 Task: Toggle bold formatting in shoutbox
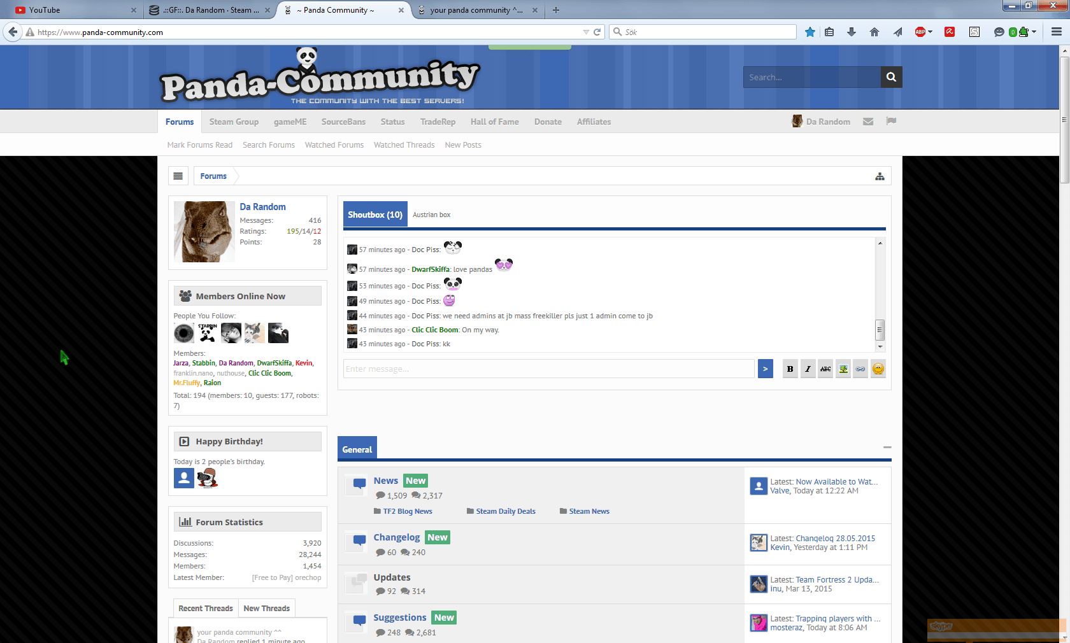click(790, 369)
